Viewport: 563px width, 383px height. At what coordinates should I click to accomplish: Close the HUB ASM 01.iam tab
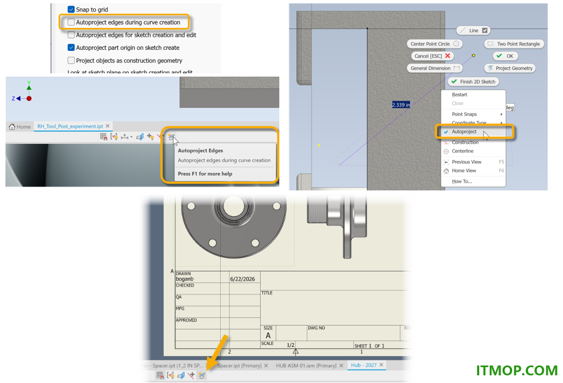click(341, 365)
